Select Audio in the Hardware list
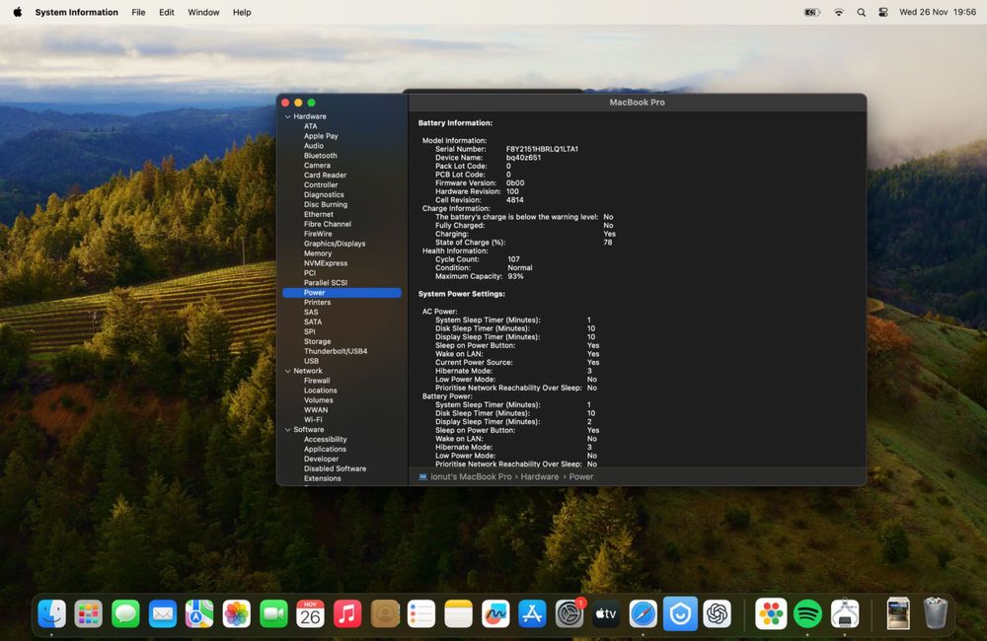Viewport: 987px width, 641px height. point(314,145)
